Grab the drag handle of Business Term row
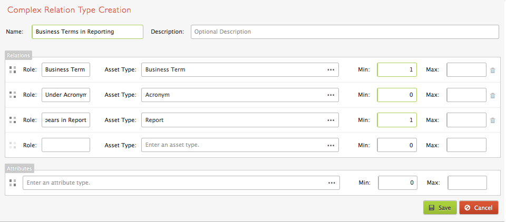 tap(13, 69)
